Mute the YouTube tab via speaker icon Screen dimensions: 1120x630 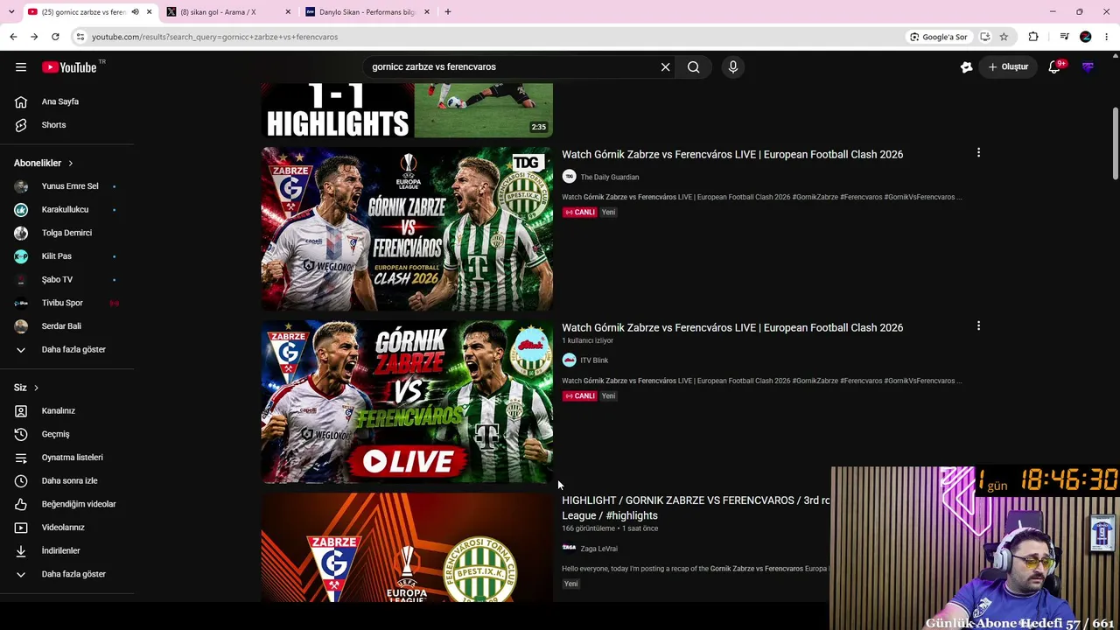135,12
